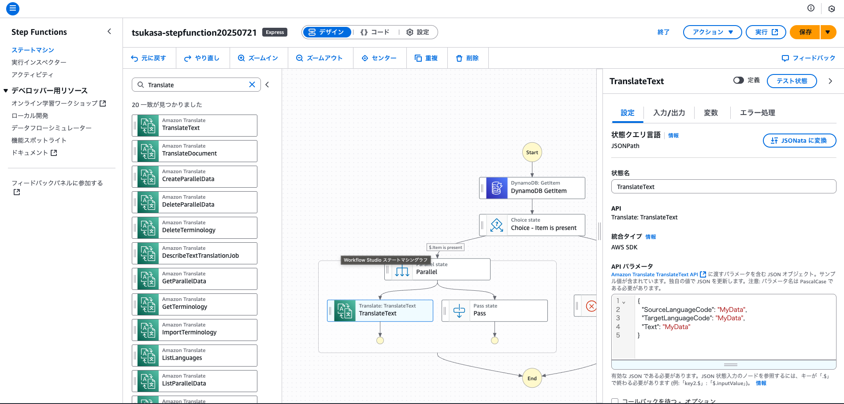Select the DynamoDB GetItem state icon
The width and height of the screenshot is (844, 404).
497,188
